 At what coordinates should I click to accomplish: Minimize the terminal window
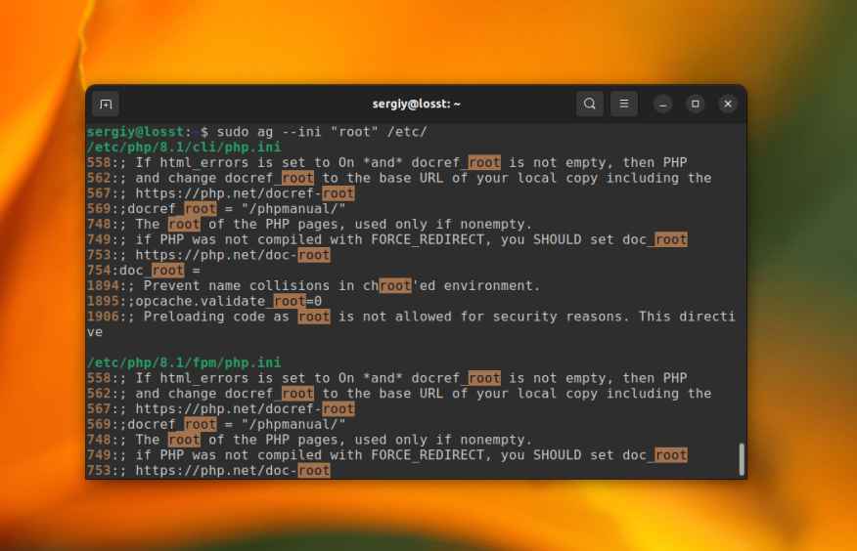tap(663, 104)
